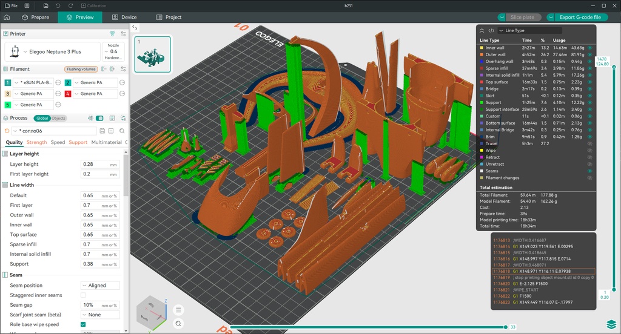Open Export G-code dropdown arrow

point(551,18)
